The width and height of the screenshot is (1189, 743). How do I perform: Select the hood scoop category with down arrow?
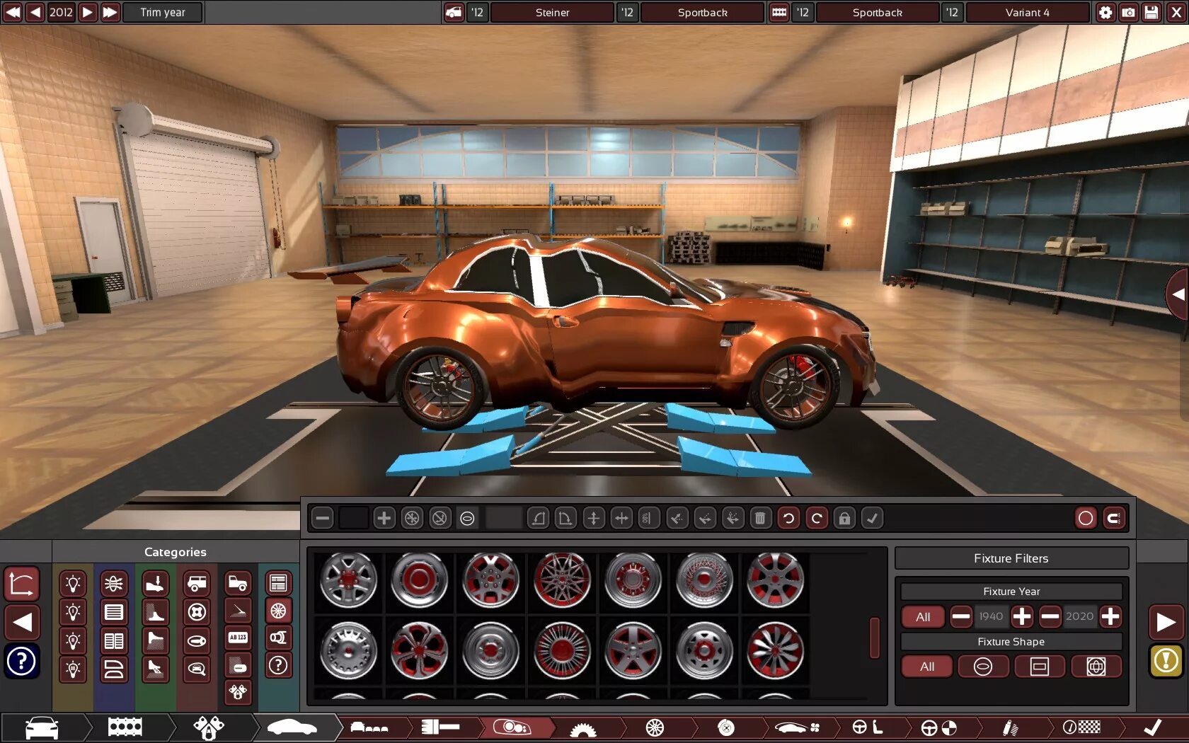(x=155, y=584)
